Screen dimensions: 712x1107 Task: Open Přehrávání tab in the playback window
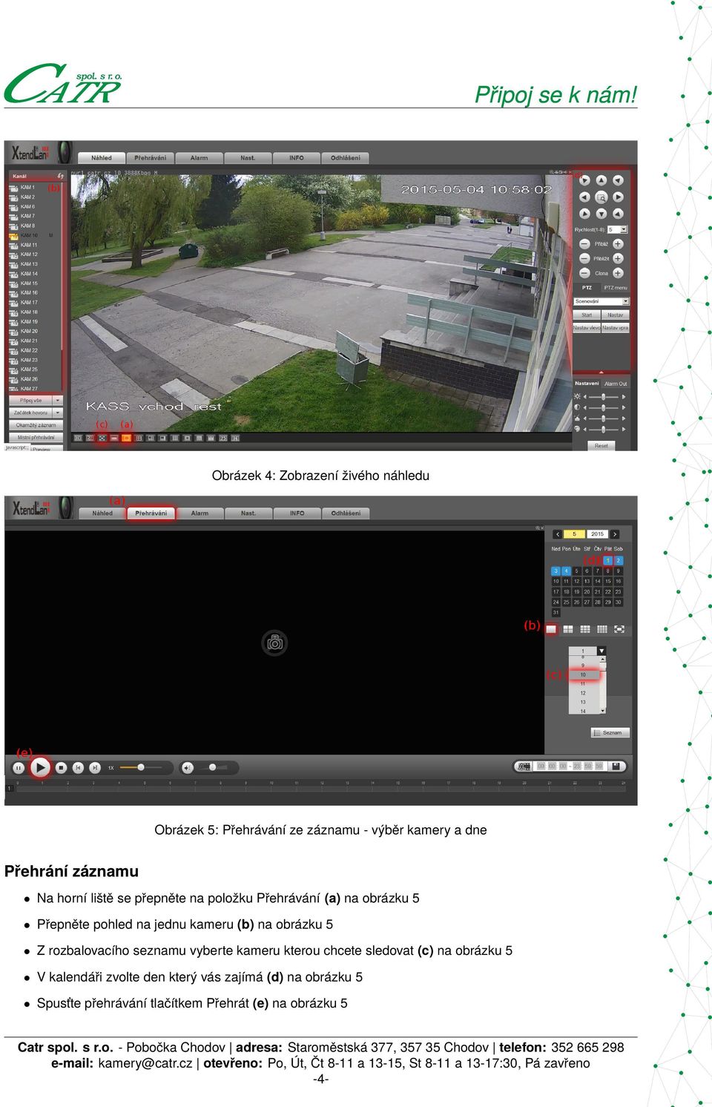(x=151, y=513)
